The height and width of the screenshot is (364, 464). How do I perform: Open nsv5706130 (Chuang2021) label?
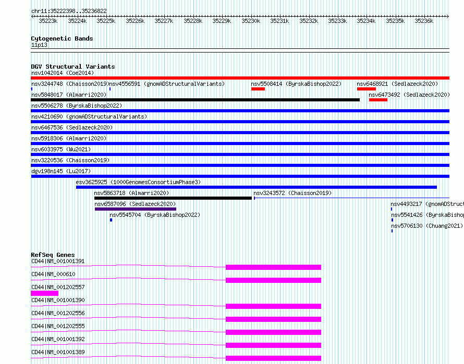click(x=426, y=226)
